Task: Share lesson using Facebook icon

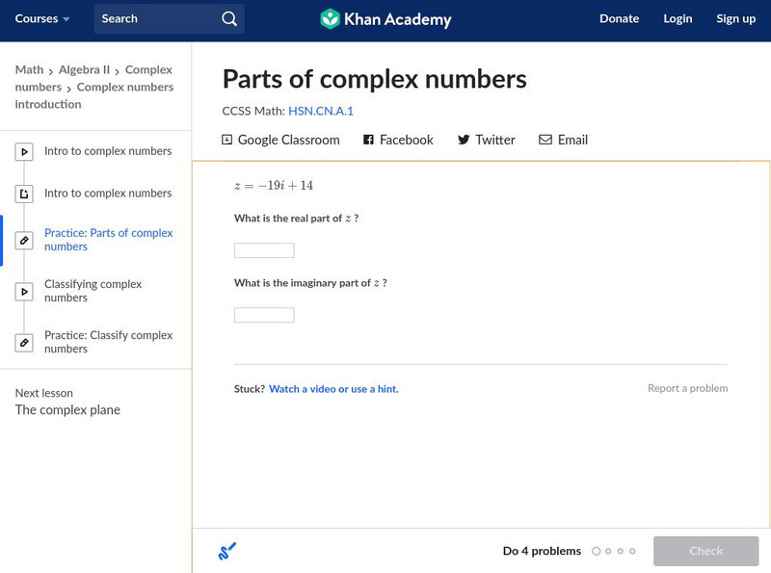Action: tap(368, 140)
